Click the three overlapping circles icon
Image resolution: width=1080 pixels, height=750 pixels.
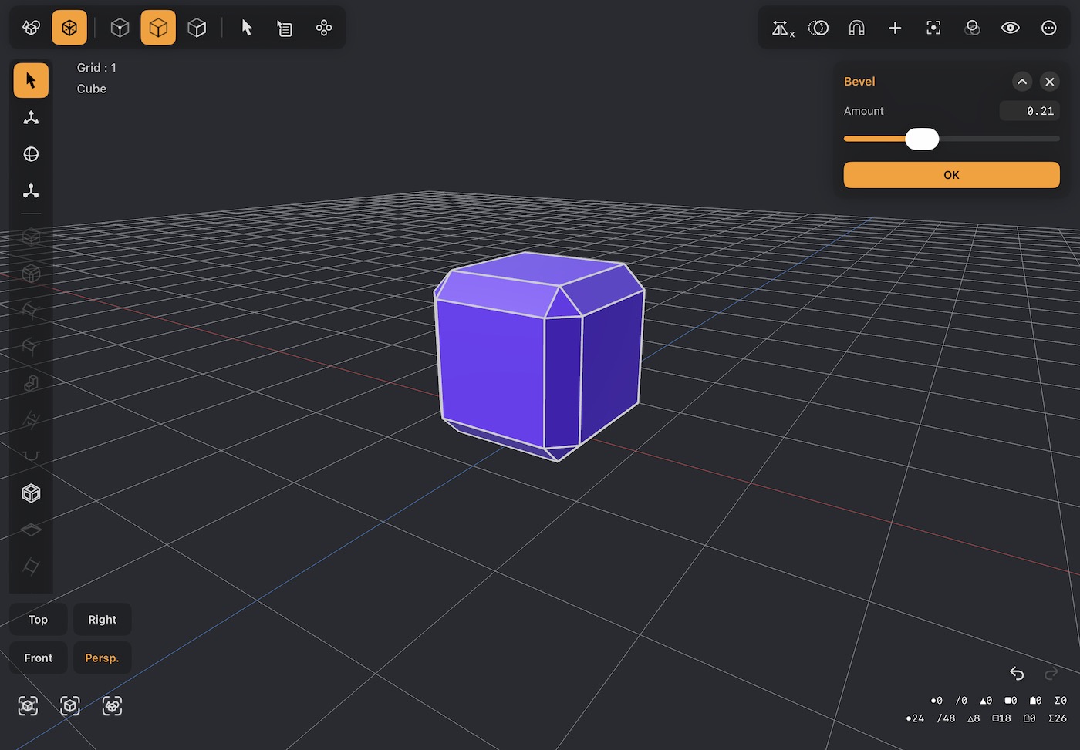(x=972, y=29)
